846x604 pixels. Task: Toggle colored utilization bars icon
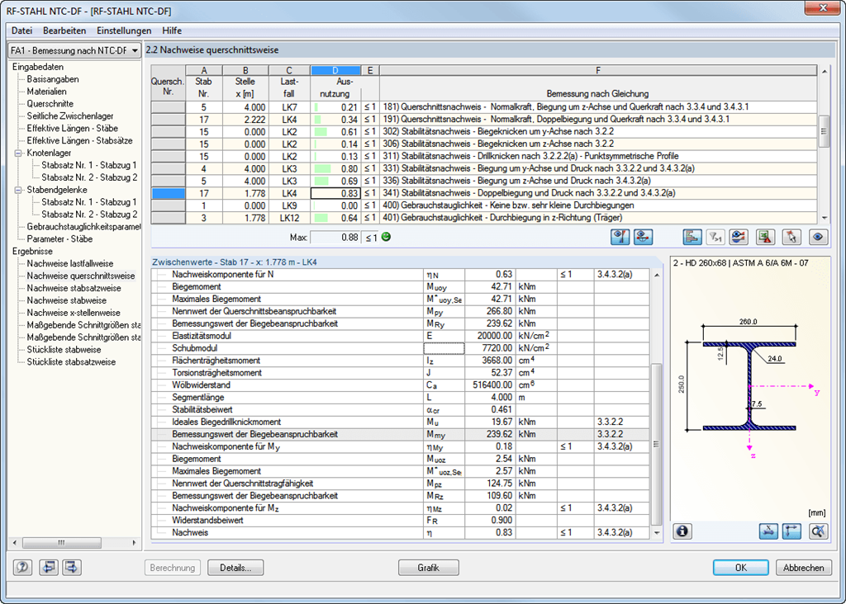pos(692,237)
